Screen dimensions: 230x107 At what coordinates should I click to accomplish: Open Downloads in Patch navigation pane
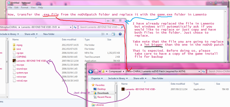coord(103,93)
